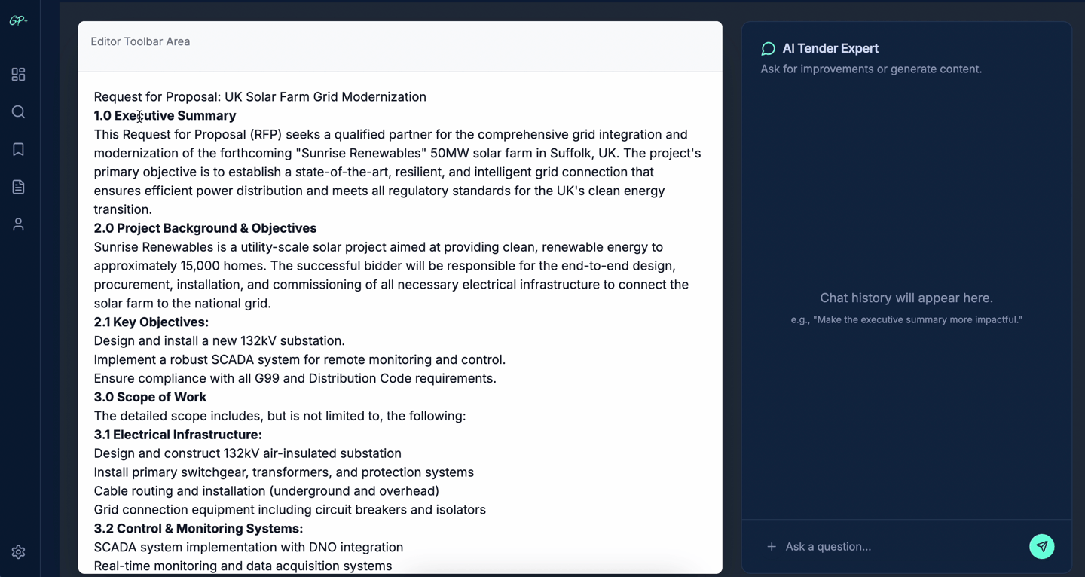
Task: Open search from the left sidebar
Action: click(x=19, y=112)
